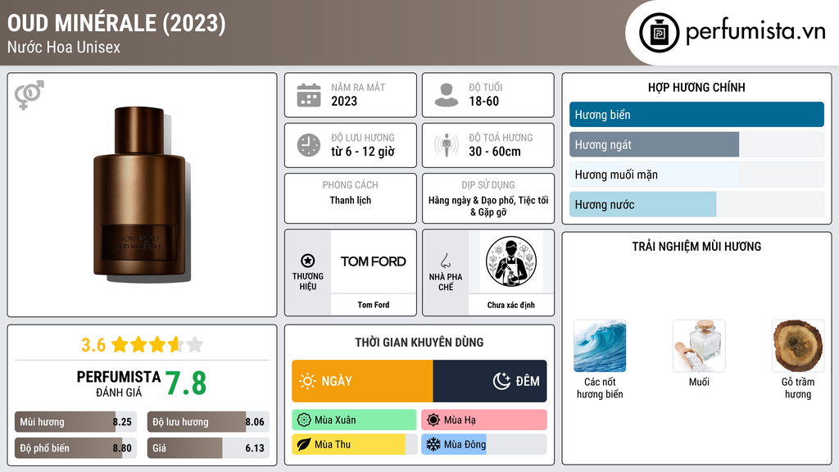Click the leaf icon for Mùa Thu
The image size is (839, 472).
click(x=304, y=444)
